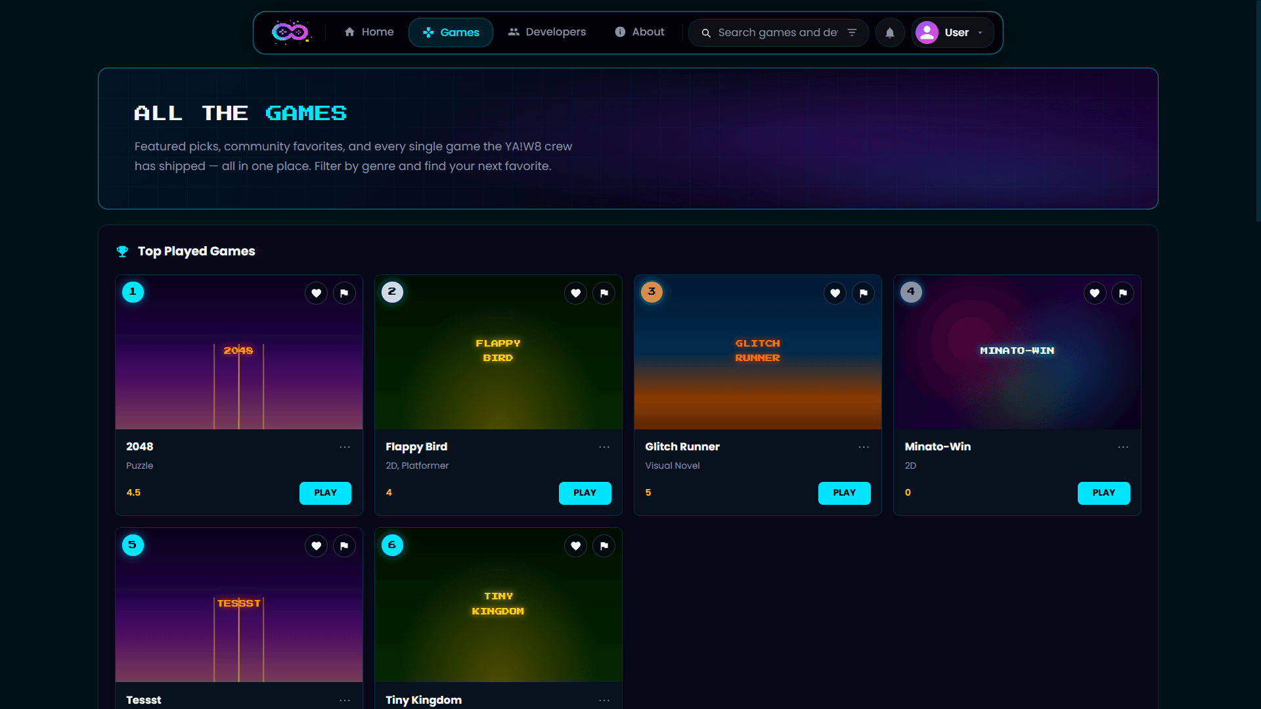Flag the Tessst game
The width and height of the screenshot is (1261, 709).
pos(344,546)
